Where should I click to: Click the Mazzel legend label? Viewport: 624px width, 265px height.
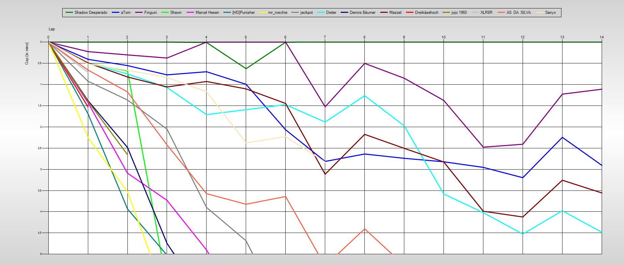click(x=395, y=12)
